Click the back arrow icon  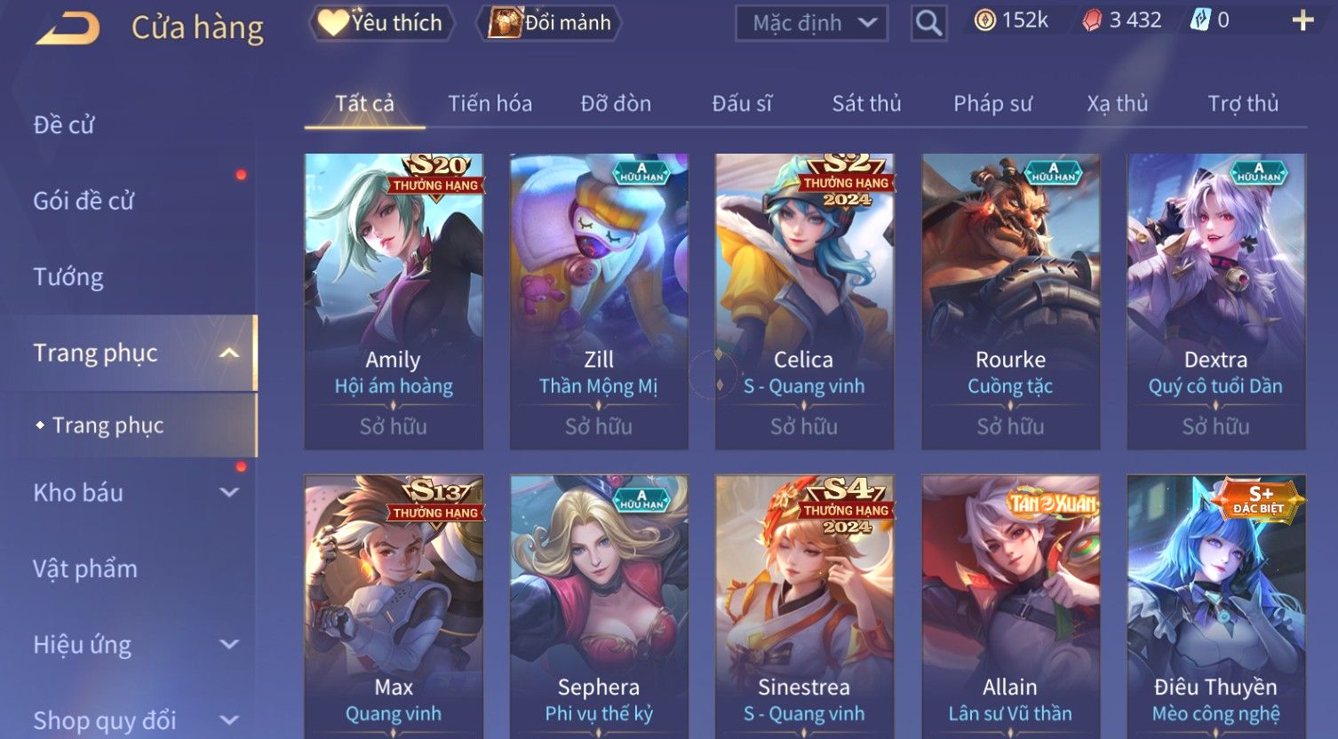[68, 28]
